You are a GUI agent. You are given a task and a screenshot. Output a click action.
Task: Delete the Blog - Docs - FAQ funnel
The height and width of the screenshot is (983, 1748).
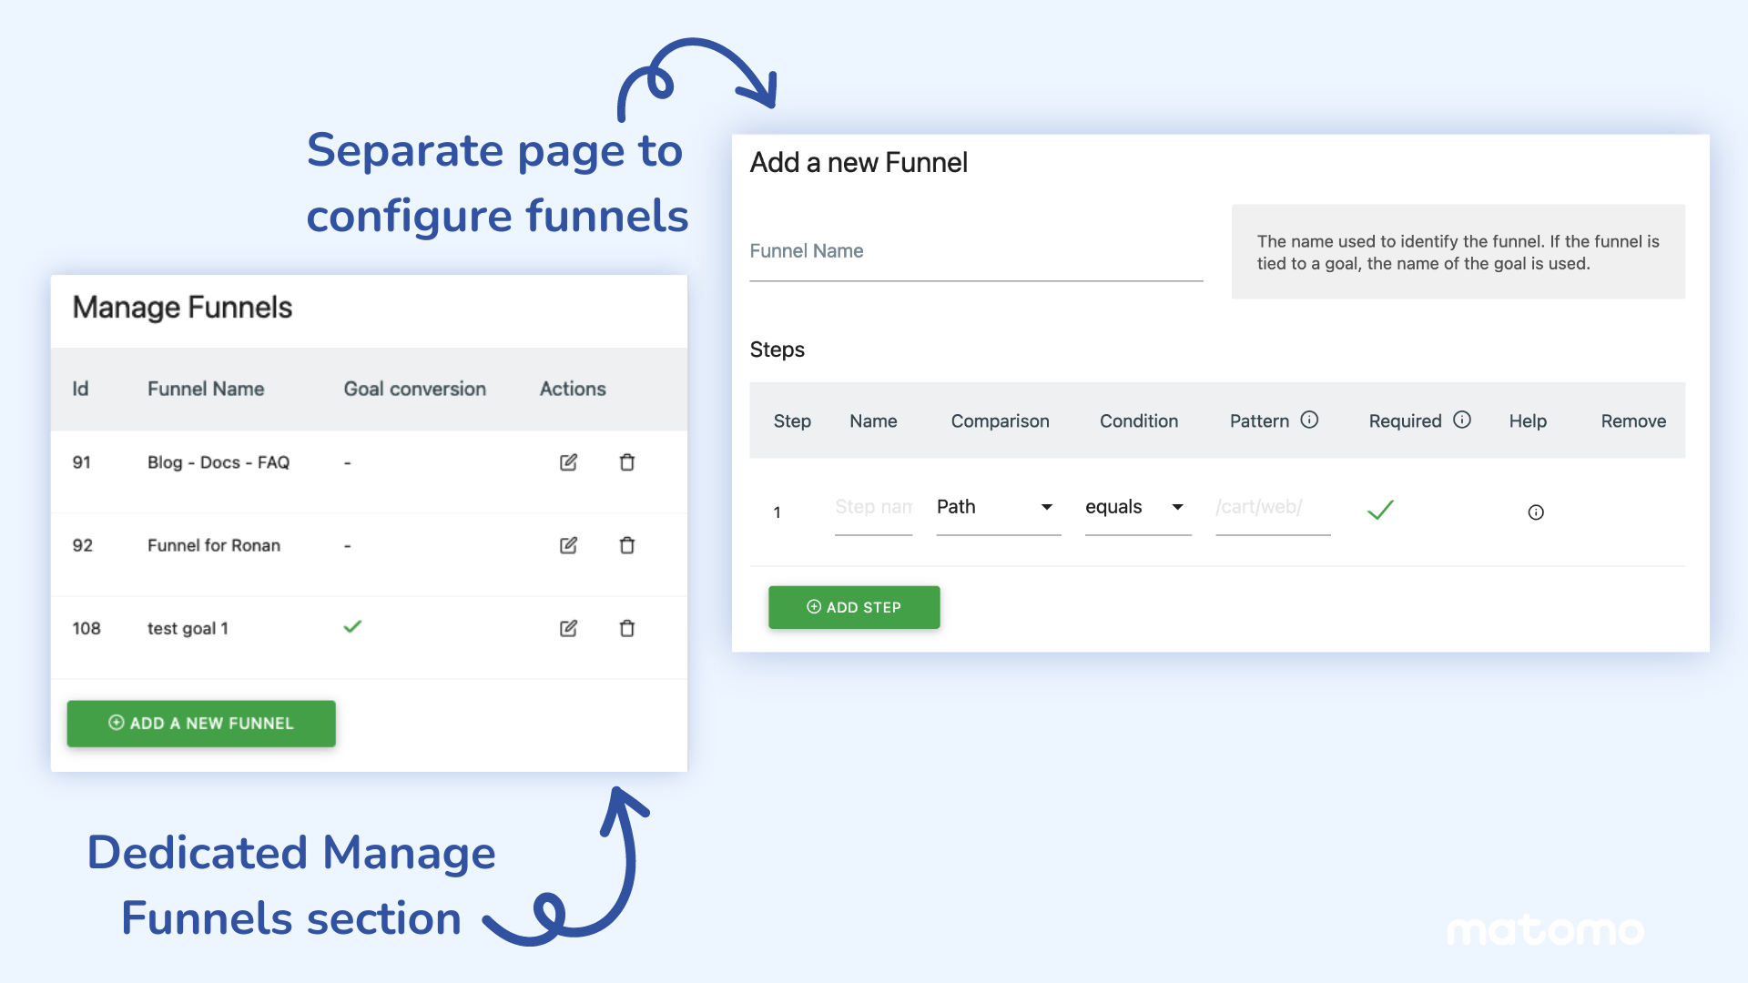(626, 462)
